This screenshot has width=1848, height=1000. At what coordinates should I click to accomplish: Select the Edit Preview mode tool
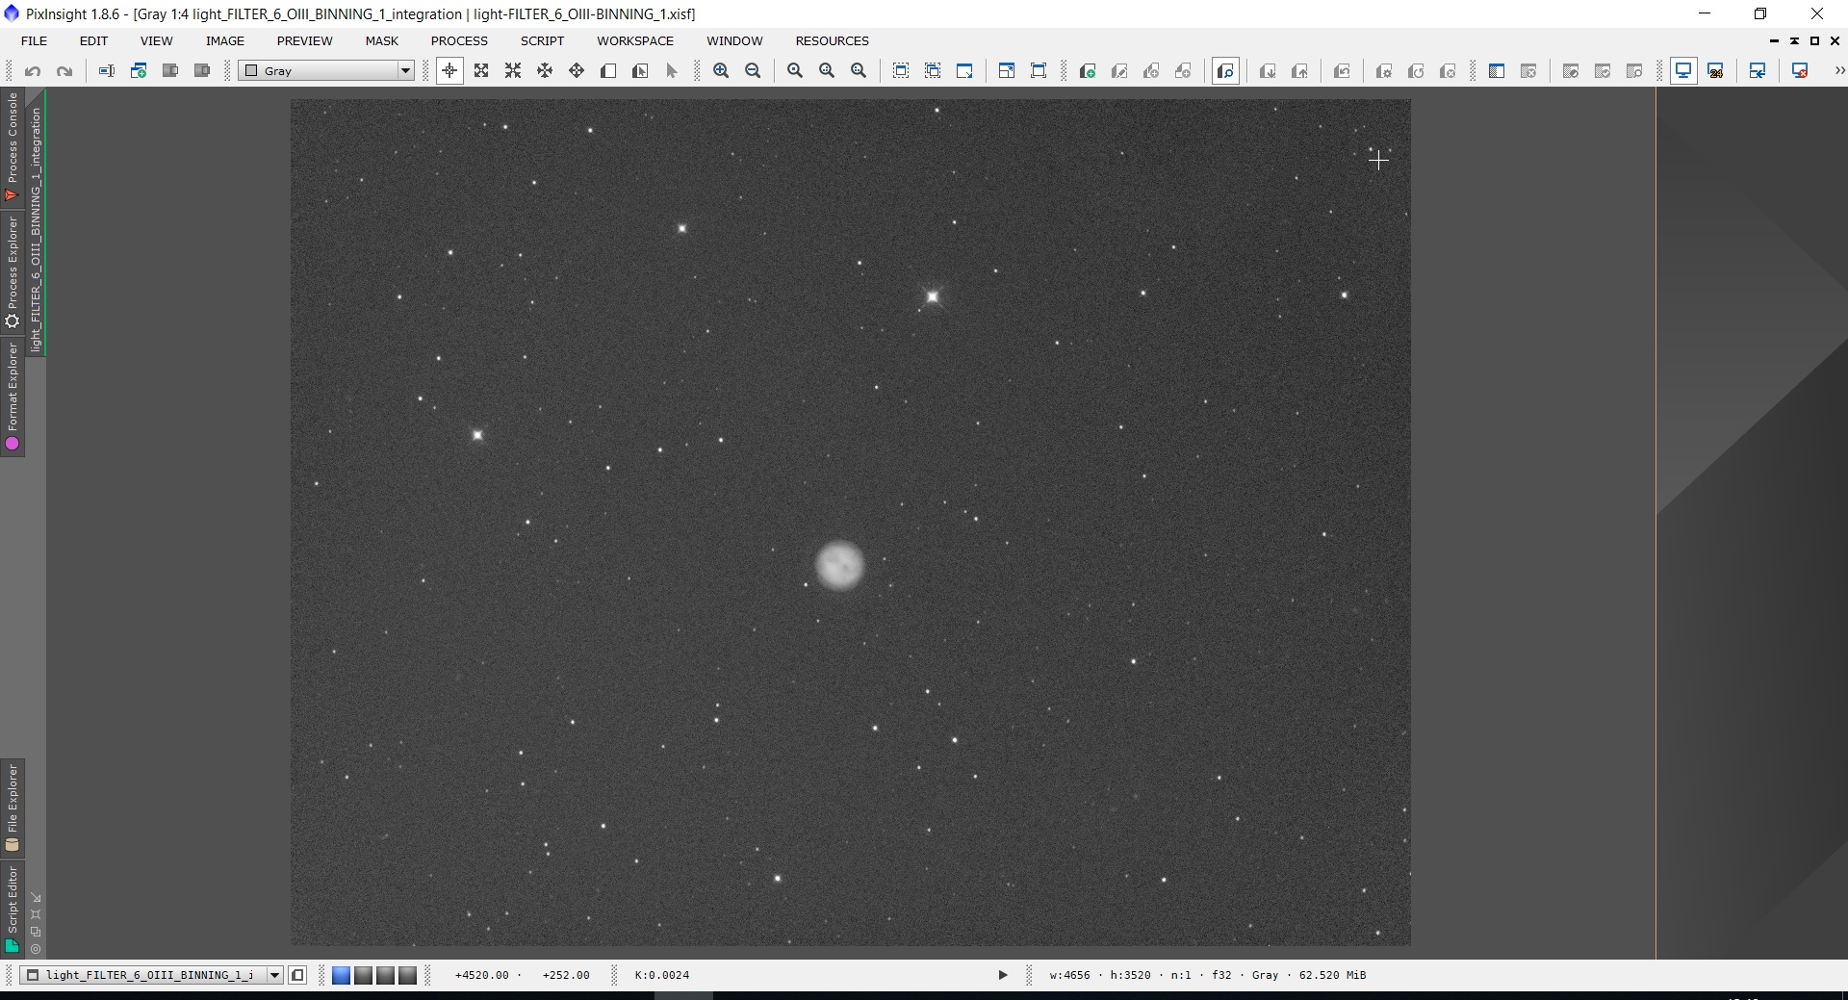click(x=640, y=71)
